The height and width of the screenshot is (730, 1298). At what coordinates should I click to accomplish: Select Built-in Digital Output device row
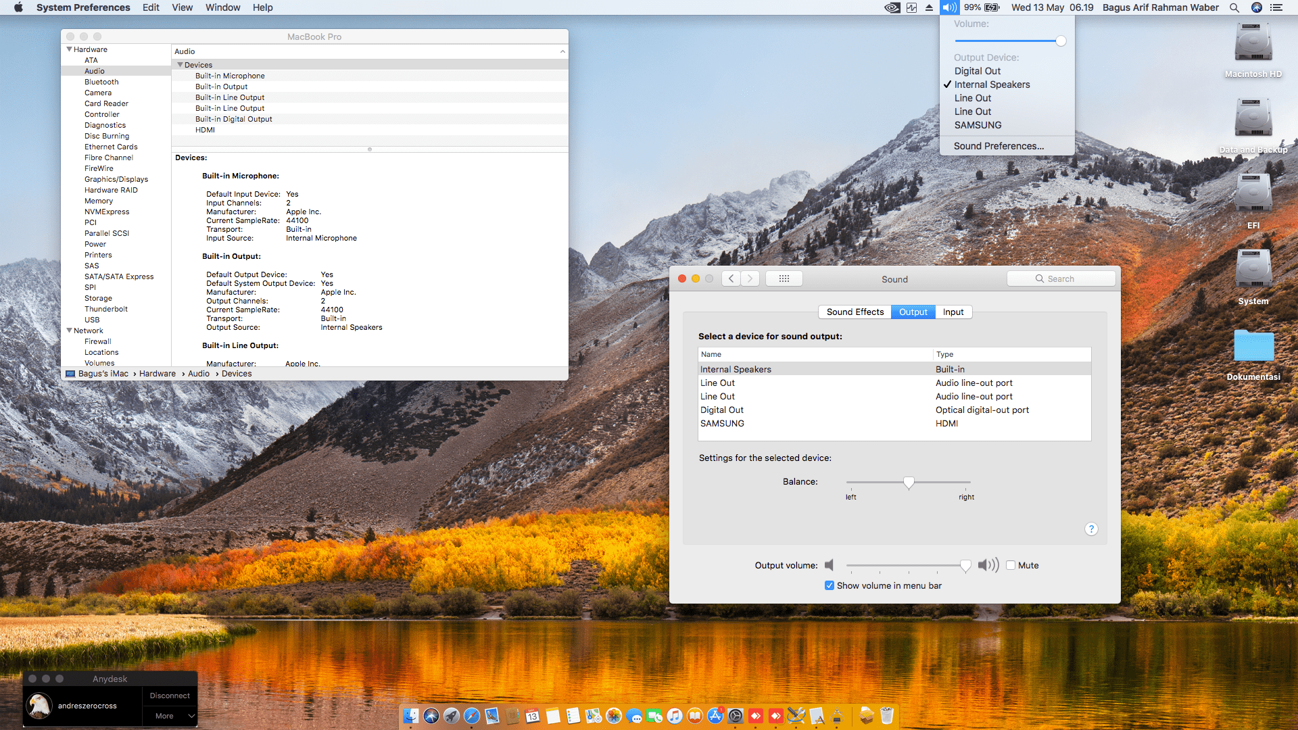tap(370, 119)
